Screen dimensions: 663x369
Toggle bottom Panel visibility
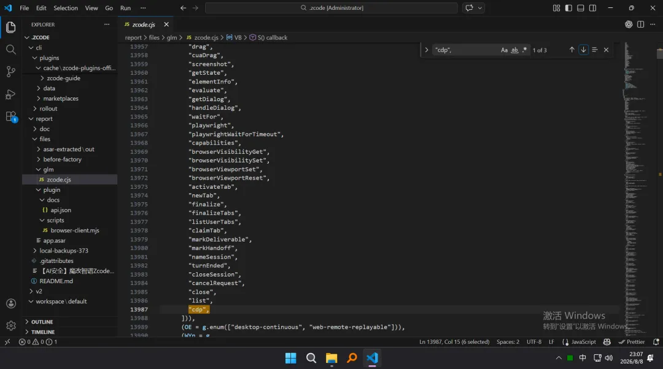tap(581, 8)
